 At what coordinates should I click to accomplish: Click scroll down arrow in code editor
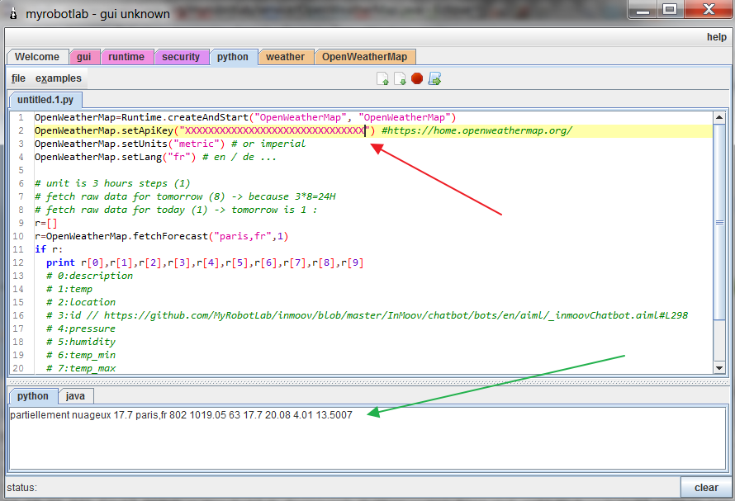720,368
